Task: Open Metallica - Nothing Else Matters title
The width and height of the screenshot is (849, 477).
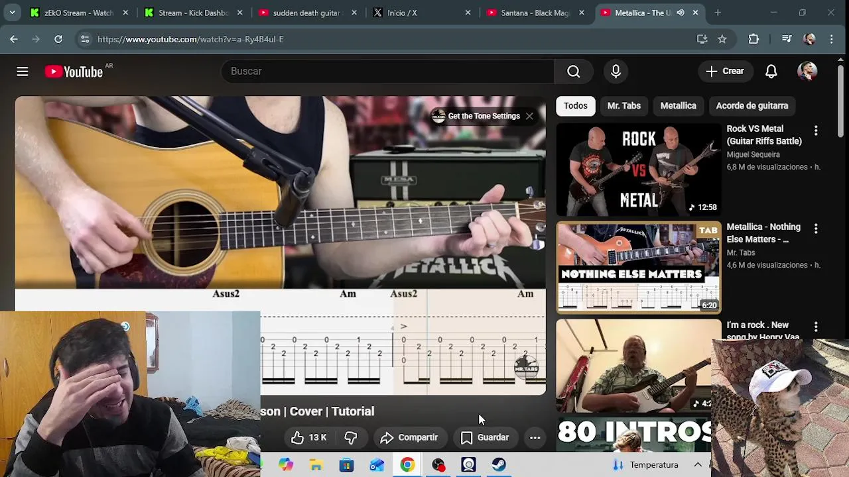Action: coord(763,233)
